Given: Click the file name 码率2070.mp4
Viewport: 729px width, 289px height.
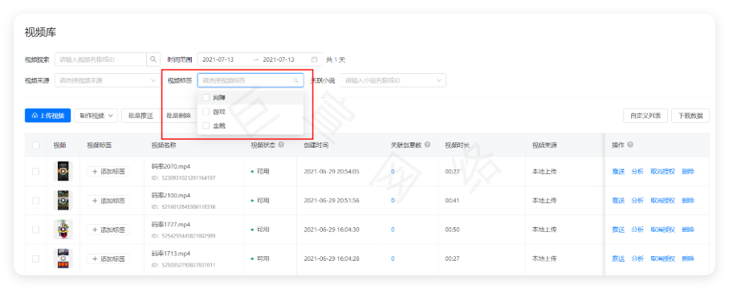Looking at the screenshot, I should click(171, 166).
